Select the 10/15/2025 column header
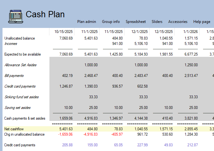This screenshot has width=214, height=151. 64,32
